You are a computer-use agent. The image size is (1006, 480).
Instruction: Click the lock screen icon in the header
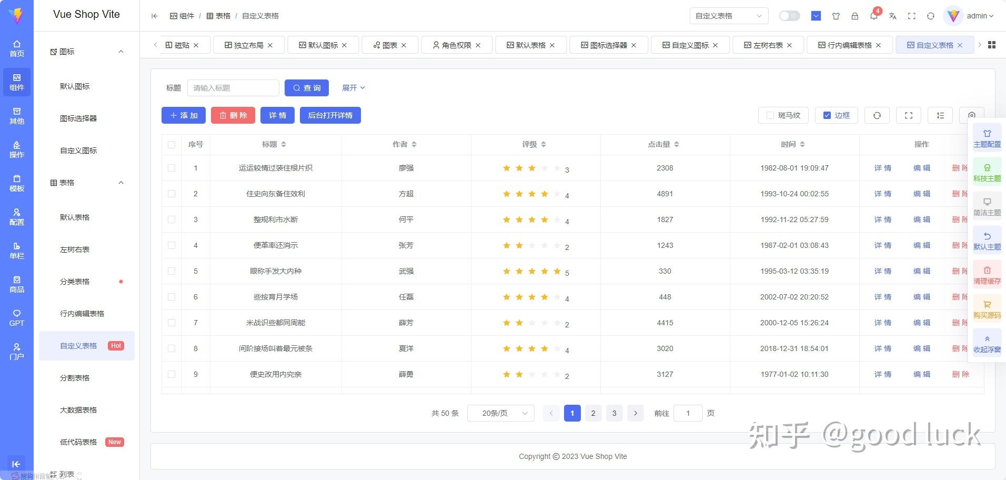coord(855,16)
